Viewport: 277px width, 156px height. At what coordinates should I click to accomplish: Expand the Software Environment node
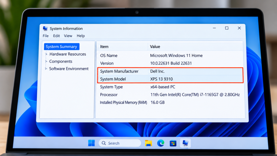(46, 69)
